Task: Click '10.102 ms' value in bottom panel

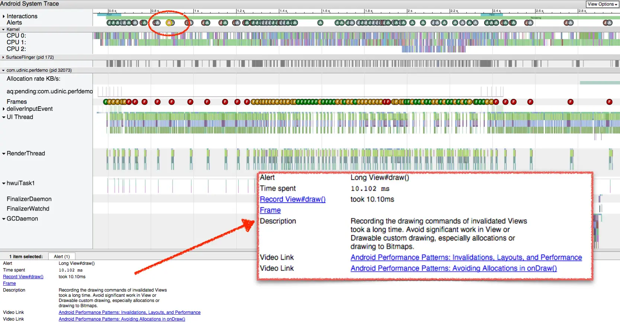Action: pos(71,270)
